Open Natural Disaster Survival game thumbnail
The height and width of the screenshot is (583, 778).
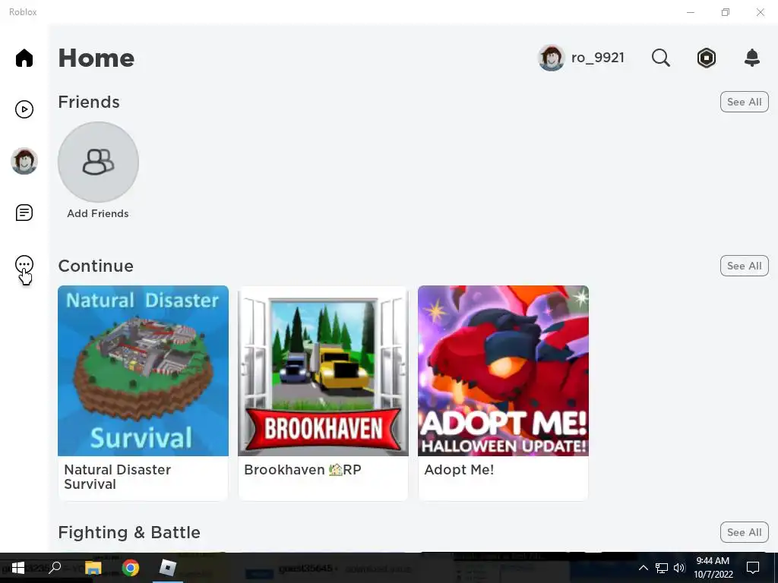143,370
